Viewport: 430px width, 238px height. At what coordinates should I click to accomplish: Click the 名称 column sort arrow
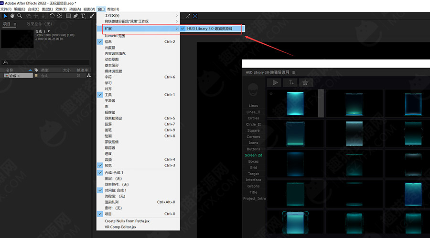pyautogui.click(x=30, y=70)
